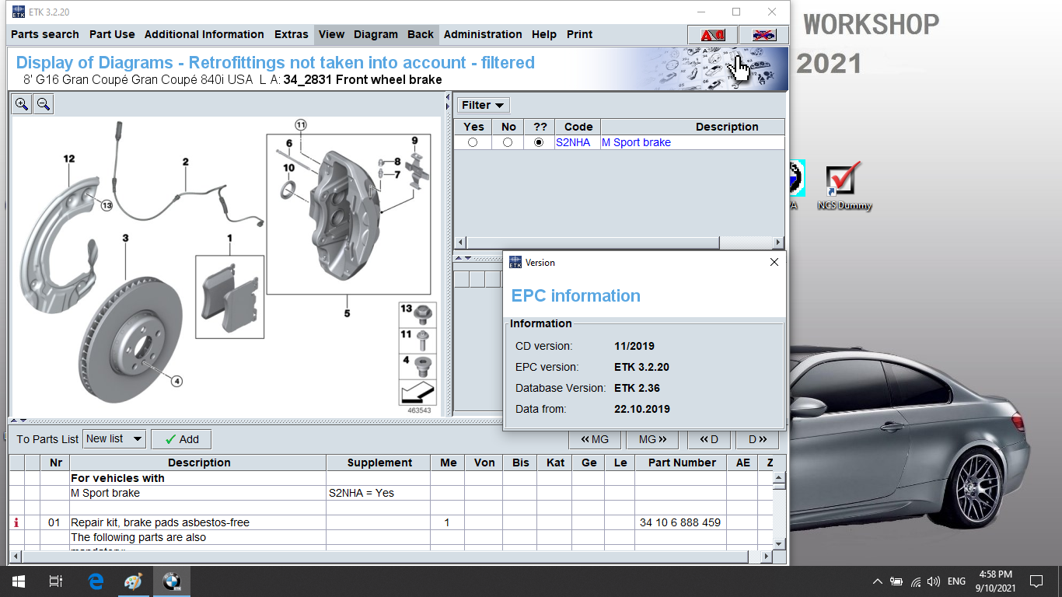Open the Help menu
1062x597 pixels.
click(x=544, y=34)
